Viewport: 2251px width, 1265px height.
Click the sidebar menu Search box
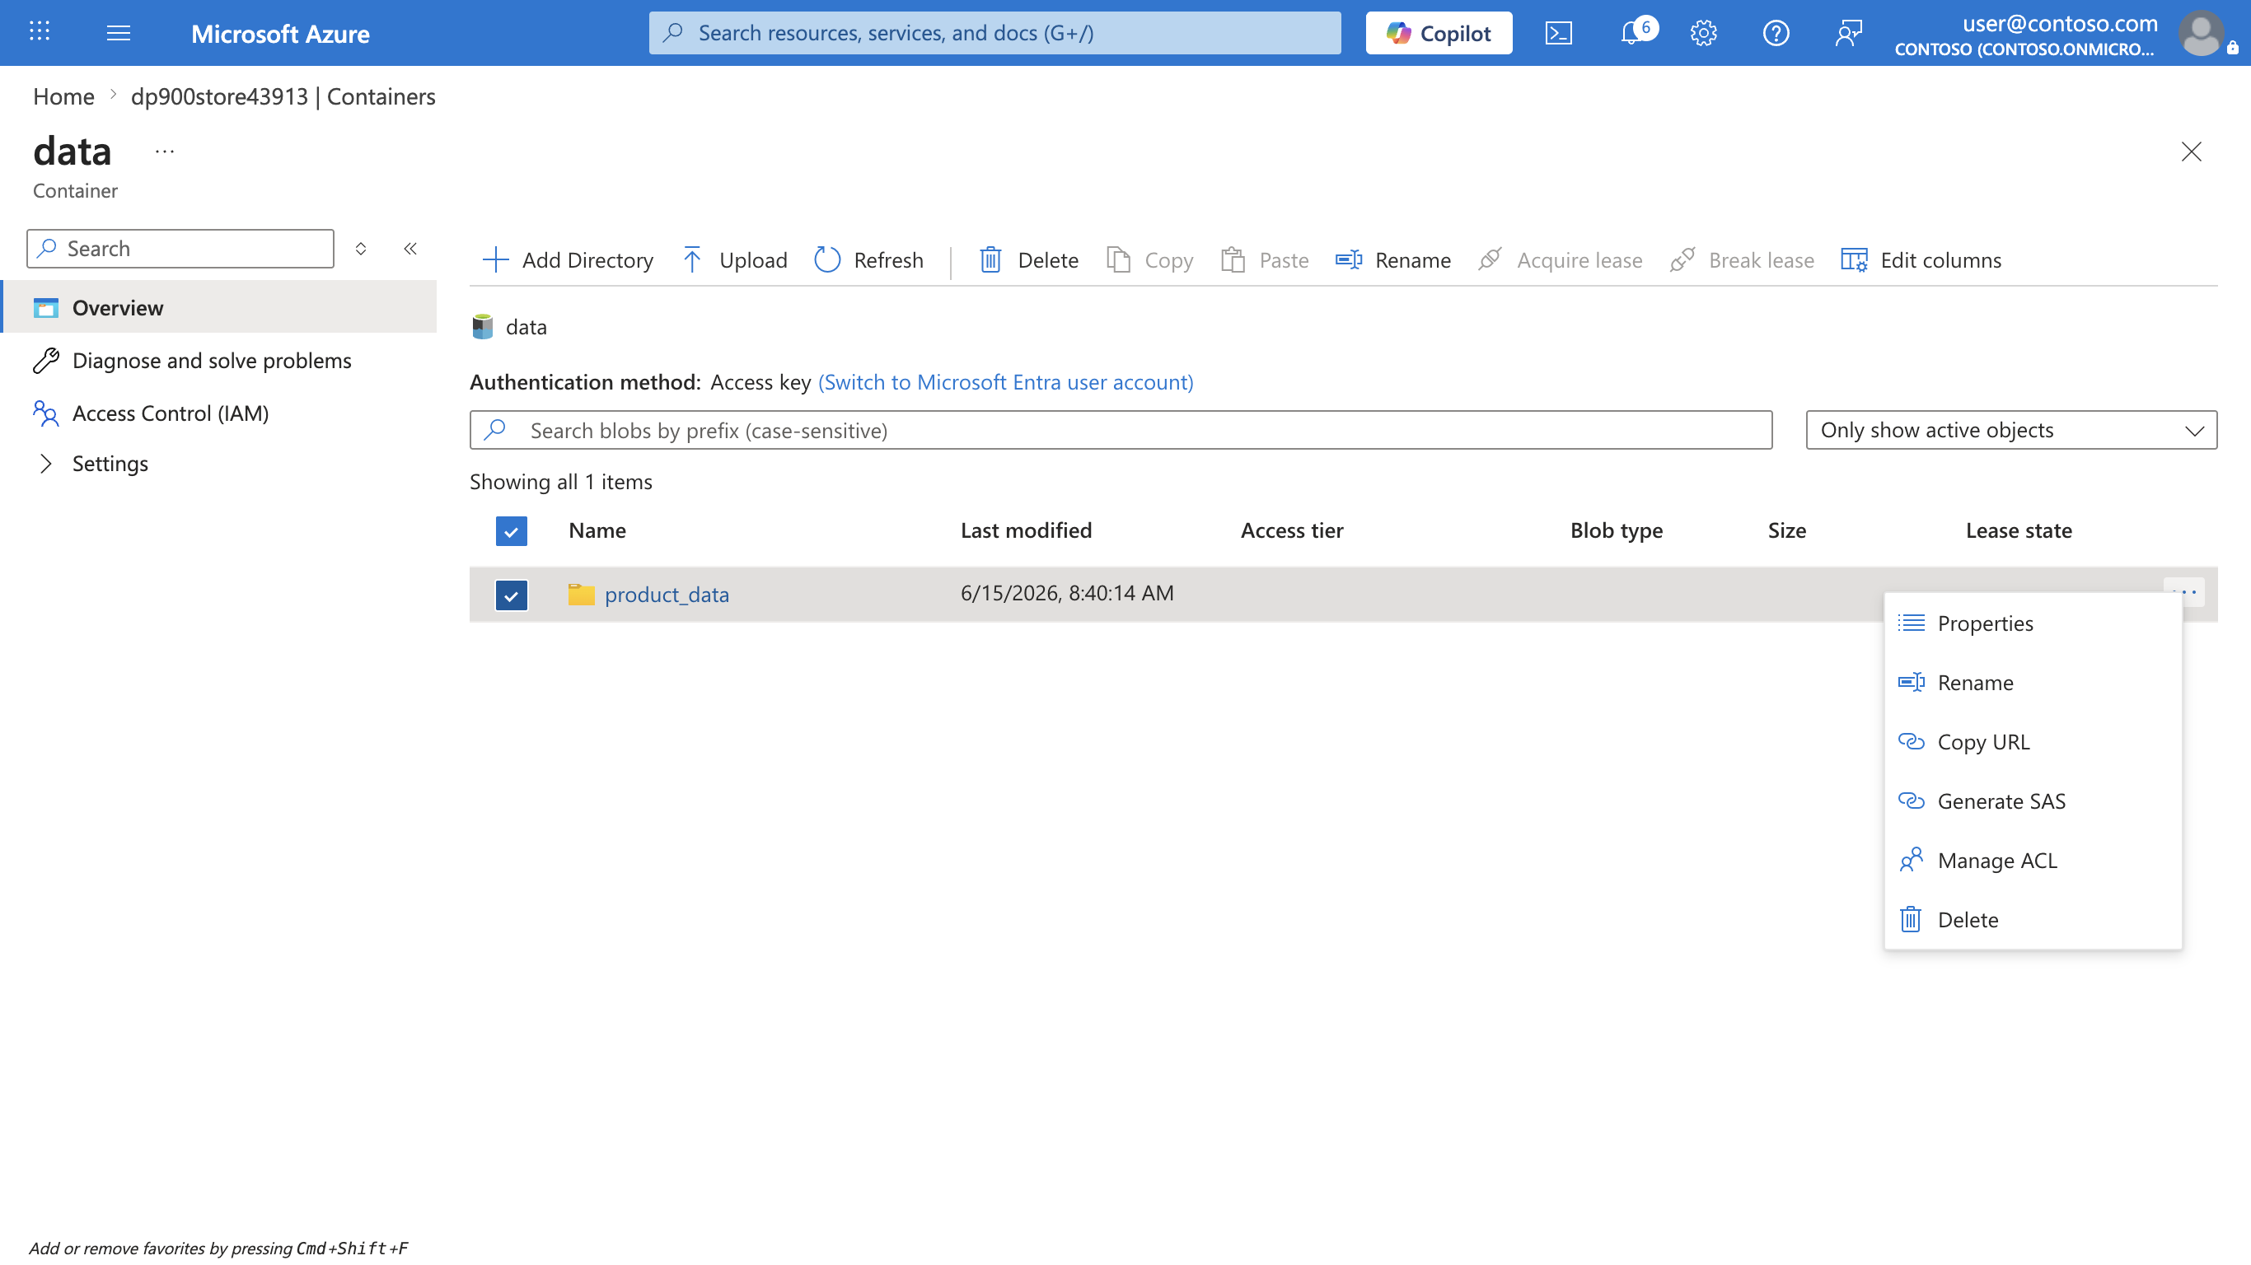click(181, 248)
